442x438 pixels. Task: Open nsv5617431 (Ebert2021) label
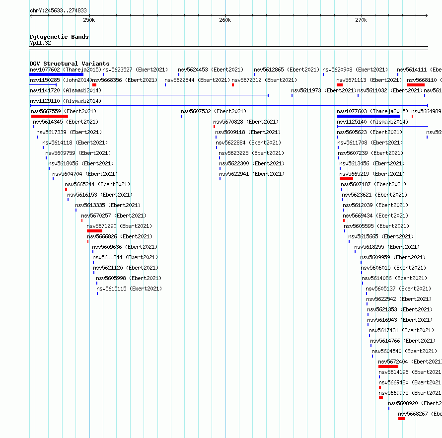click(401, 330)
